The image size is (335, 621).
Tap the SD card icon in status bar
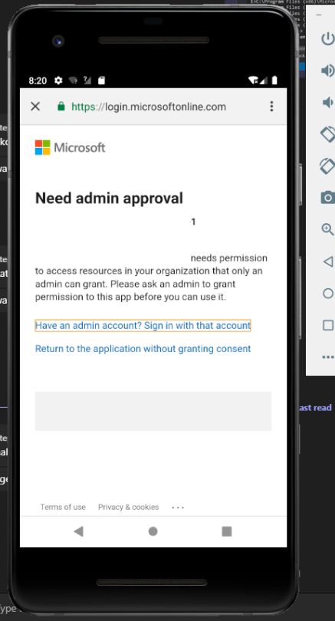(101, 80)
